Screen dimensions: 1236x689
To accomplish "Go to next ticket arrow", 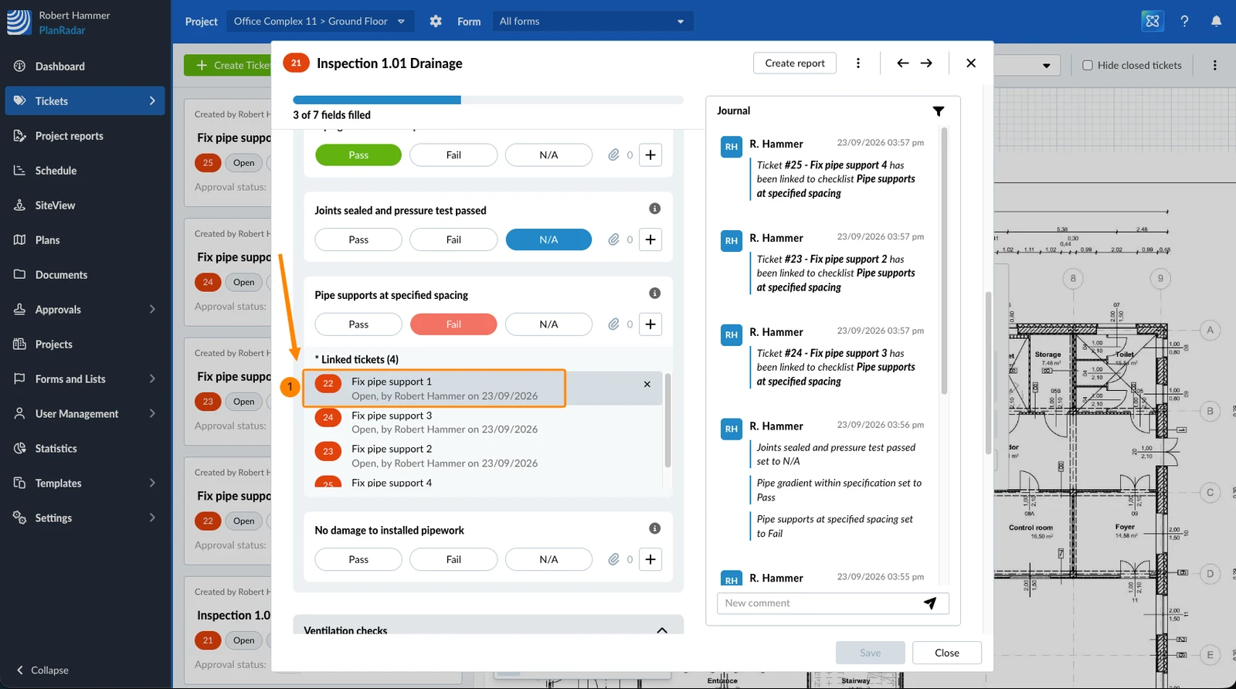I will 926,63.
